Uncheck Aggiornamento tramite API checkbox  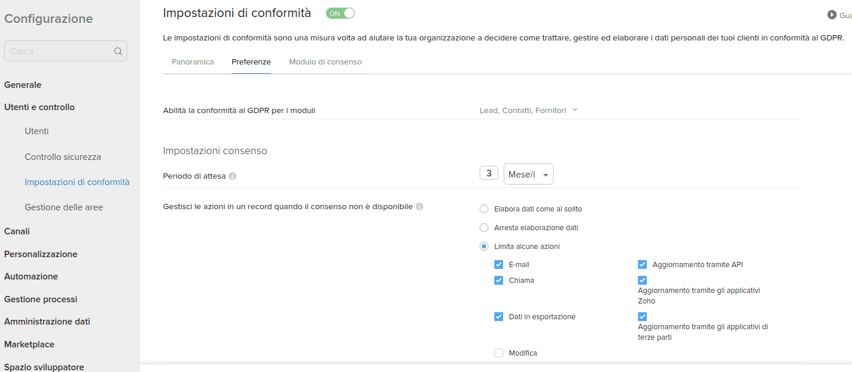(x=643, y=265)
